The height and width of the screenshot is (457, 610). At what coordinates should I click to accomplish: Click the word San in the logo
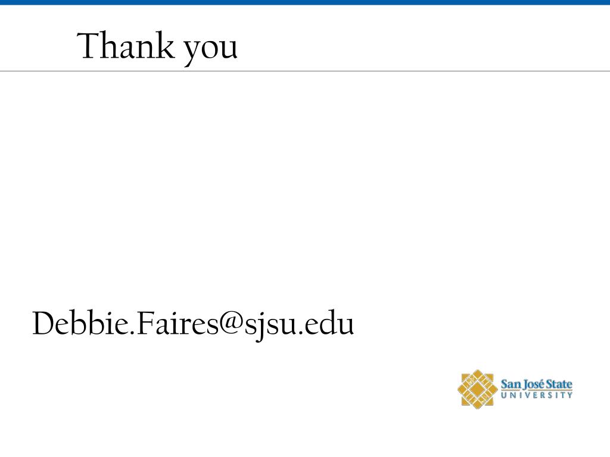[511, 384]
